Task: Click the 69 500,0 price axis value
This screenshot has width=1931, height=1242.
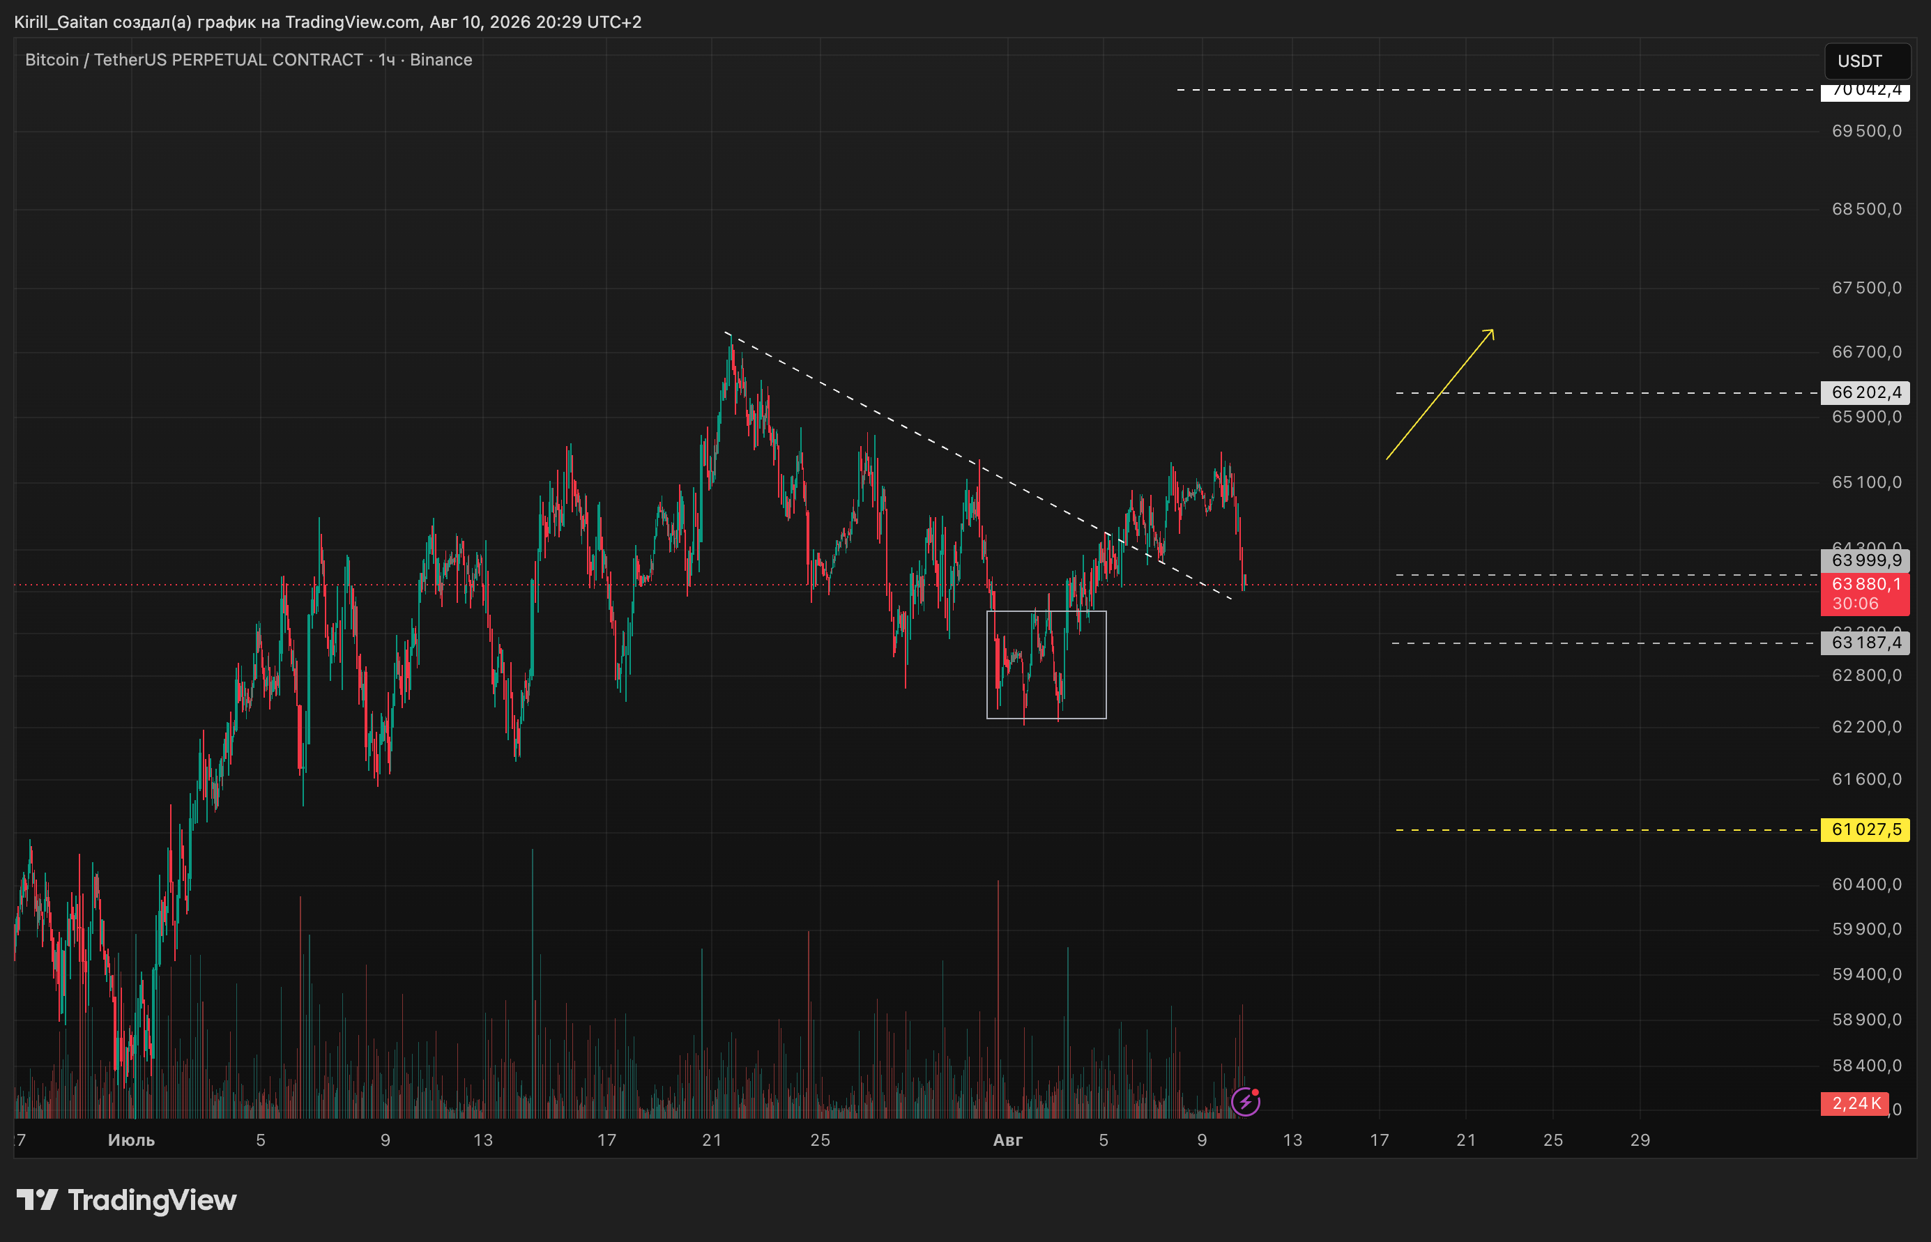Action: click(x=1866, y=130)
